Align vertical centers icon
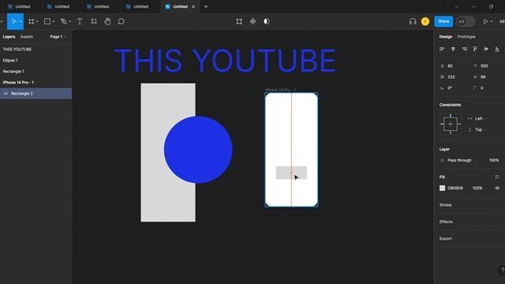Image resolution: width=505 pixels, height=284 pixels. click(486, 49)
